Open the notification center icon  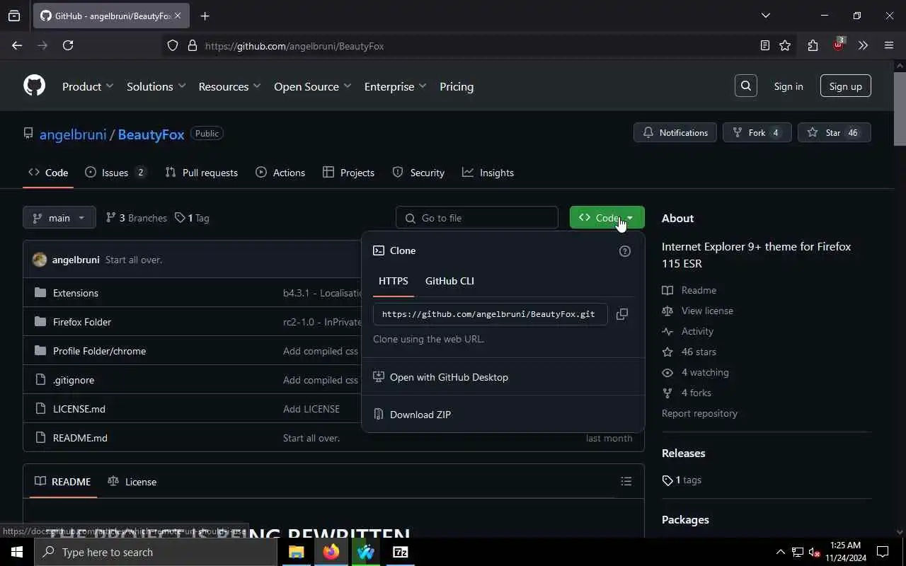[883, 552]
